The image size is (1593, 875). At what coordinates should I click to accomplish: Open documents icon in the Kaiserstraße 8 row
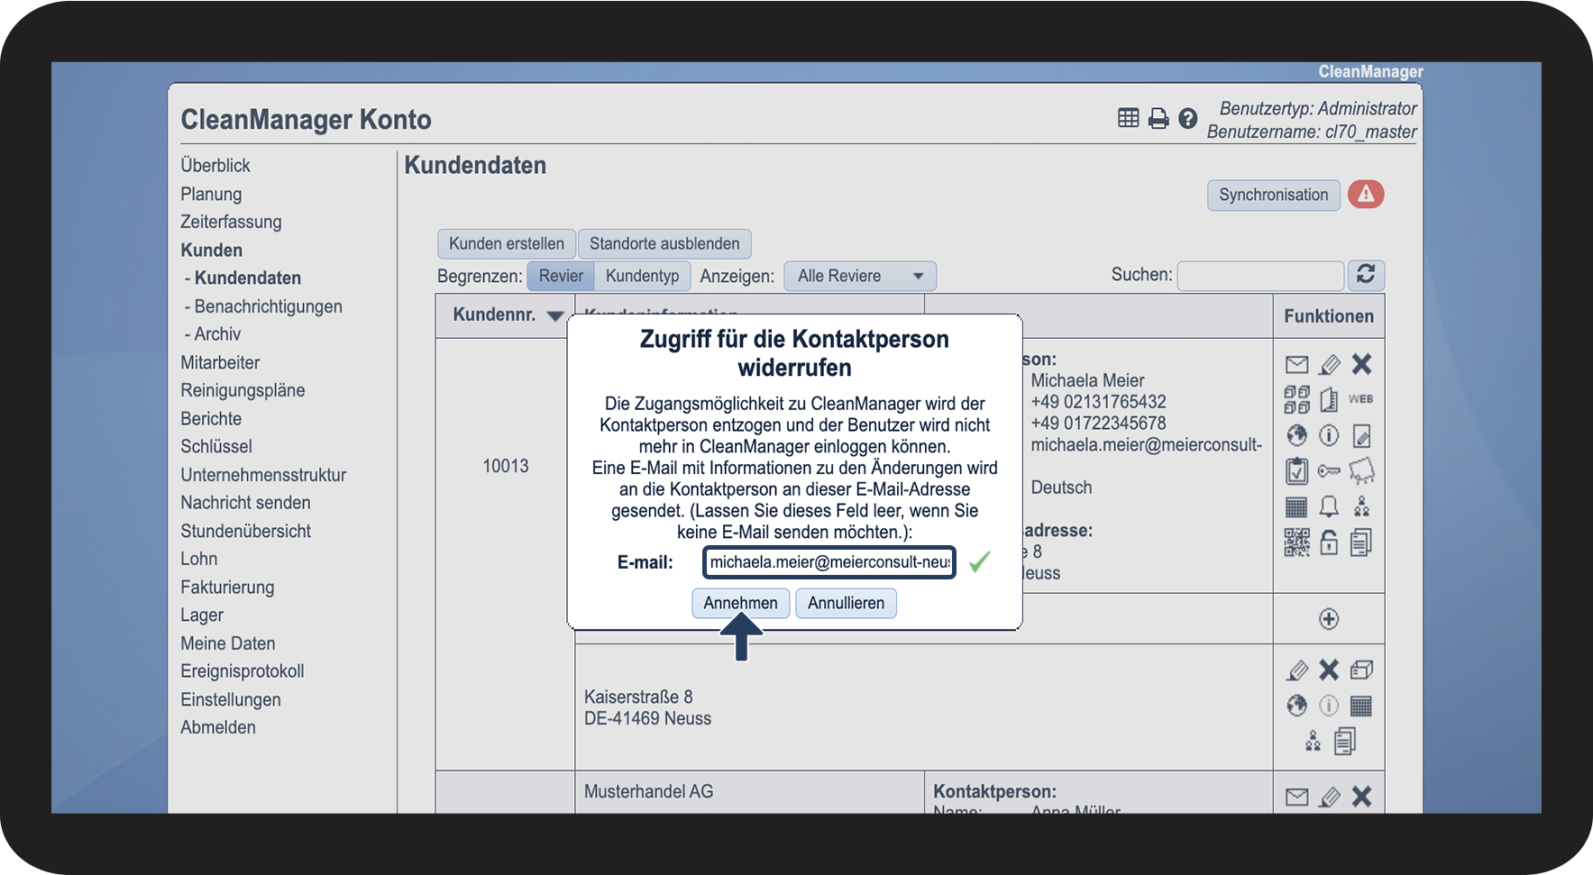1345,741
